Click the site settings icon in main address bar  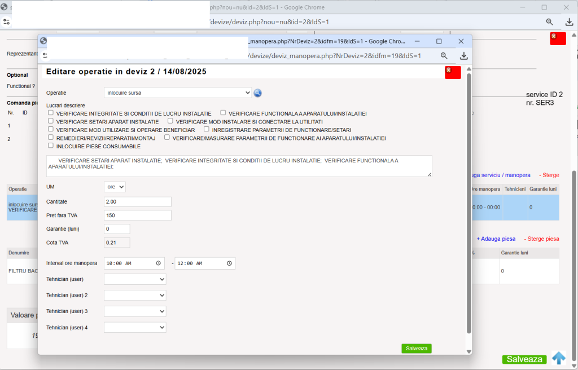[7, 22]
